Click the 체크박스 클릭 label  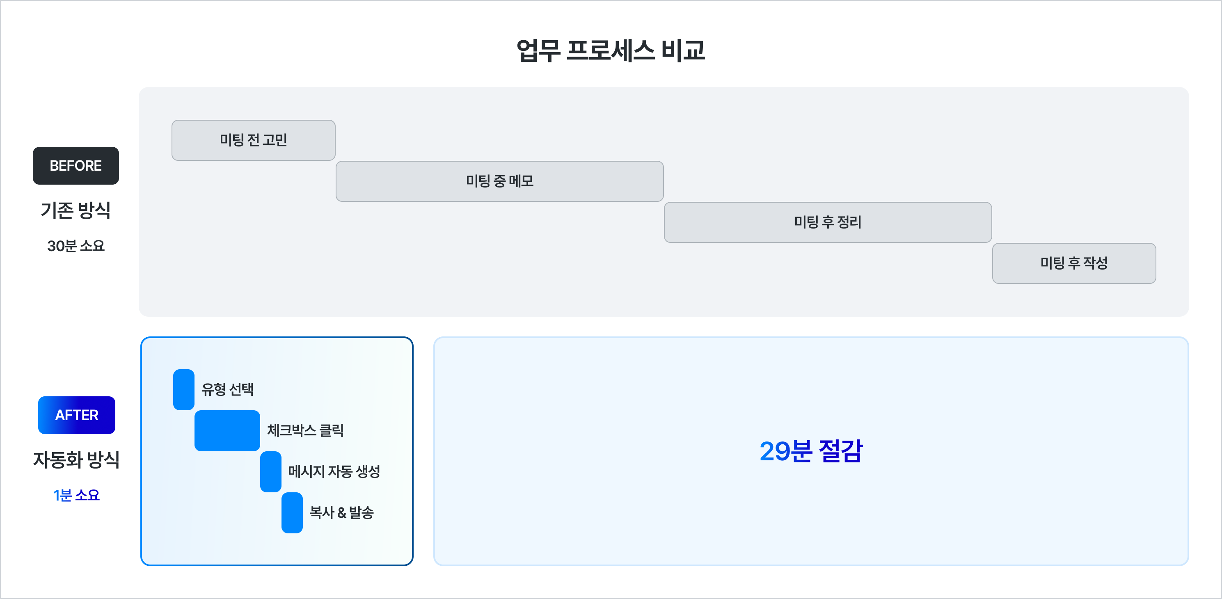click(x=305, y=431)
